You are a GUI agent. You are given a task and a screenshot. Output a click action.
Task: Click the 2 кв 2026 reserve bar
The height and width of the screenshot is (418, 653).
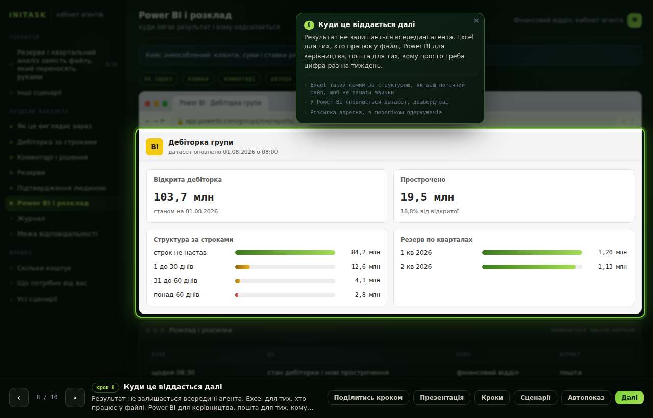tap(532, 267)
